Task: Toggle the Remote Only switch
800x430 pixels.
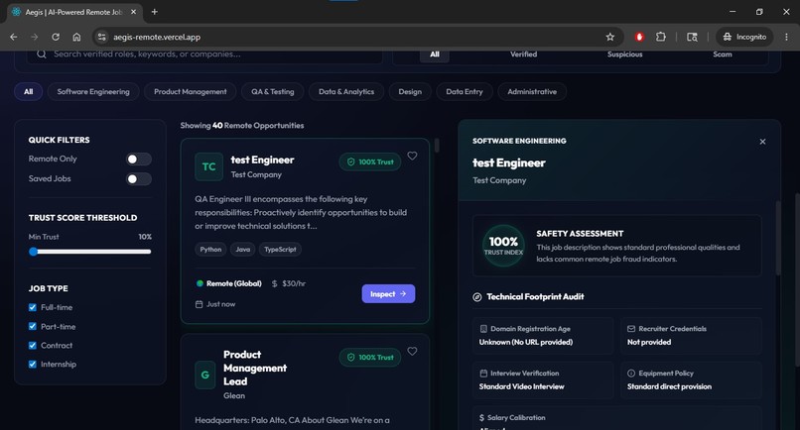Action: click(138, 159)
